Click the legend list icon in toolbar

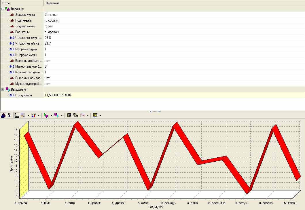(23, 115)
